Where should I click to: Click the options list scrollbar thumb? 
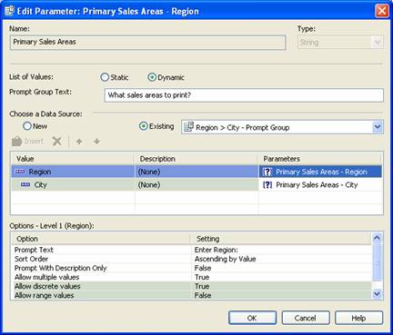[377, 261]
